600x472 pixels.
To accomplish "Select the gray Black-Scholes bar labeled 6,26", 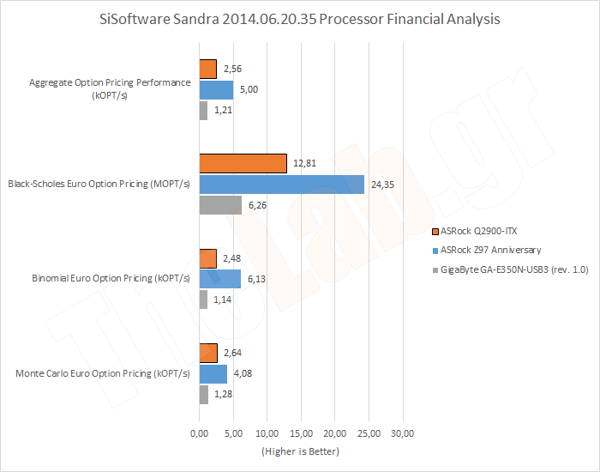I will tap(220, 205).
